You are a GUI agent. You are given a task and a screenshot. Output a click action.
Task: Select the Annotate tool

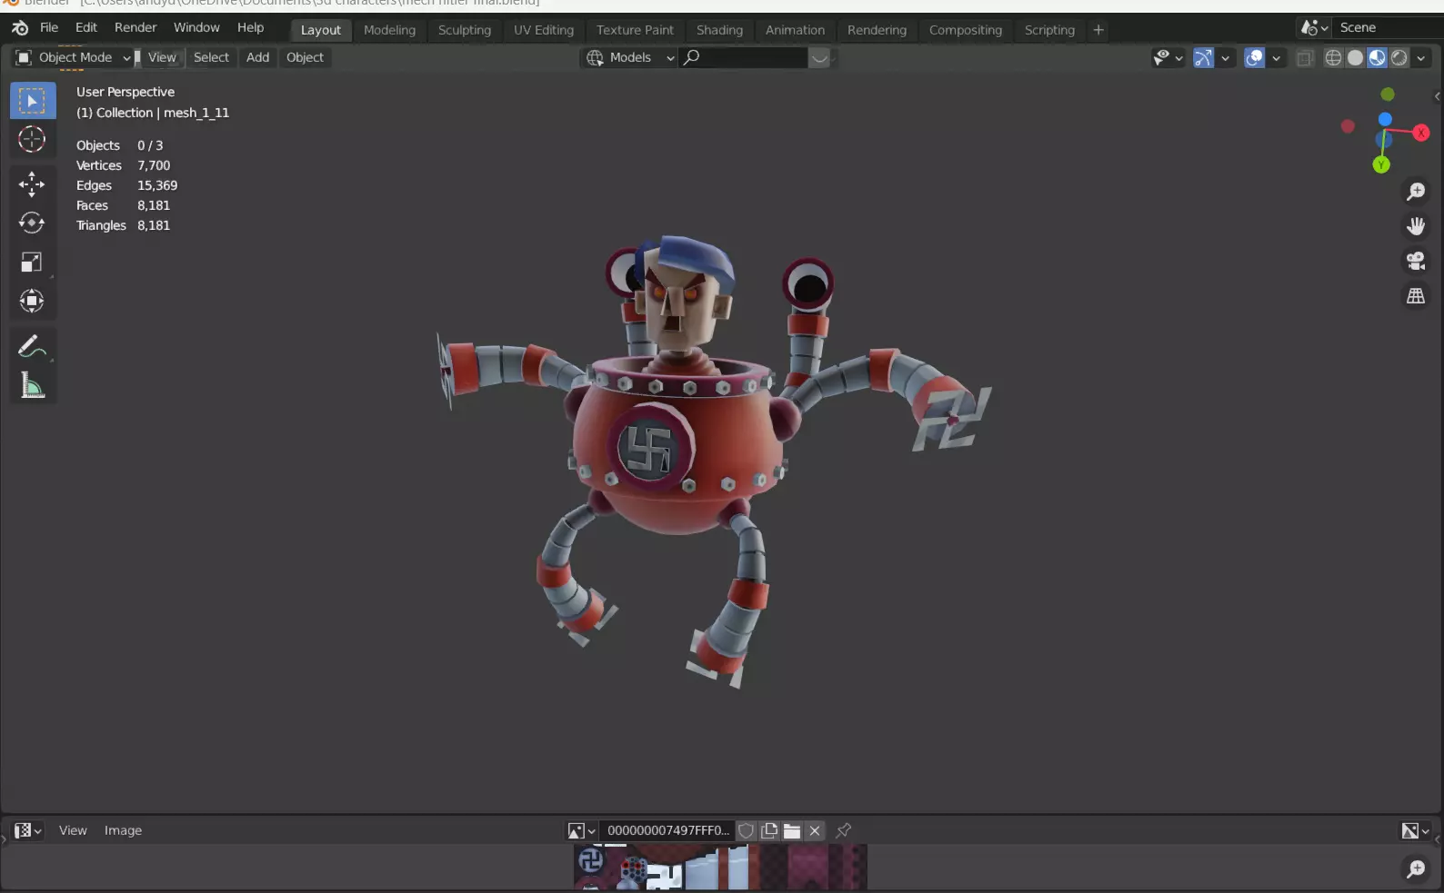pyautogui.click(x=32, y=346)
